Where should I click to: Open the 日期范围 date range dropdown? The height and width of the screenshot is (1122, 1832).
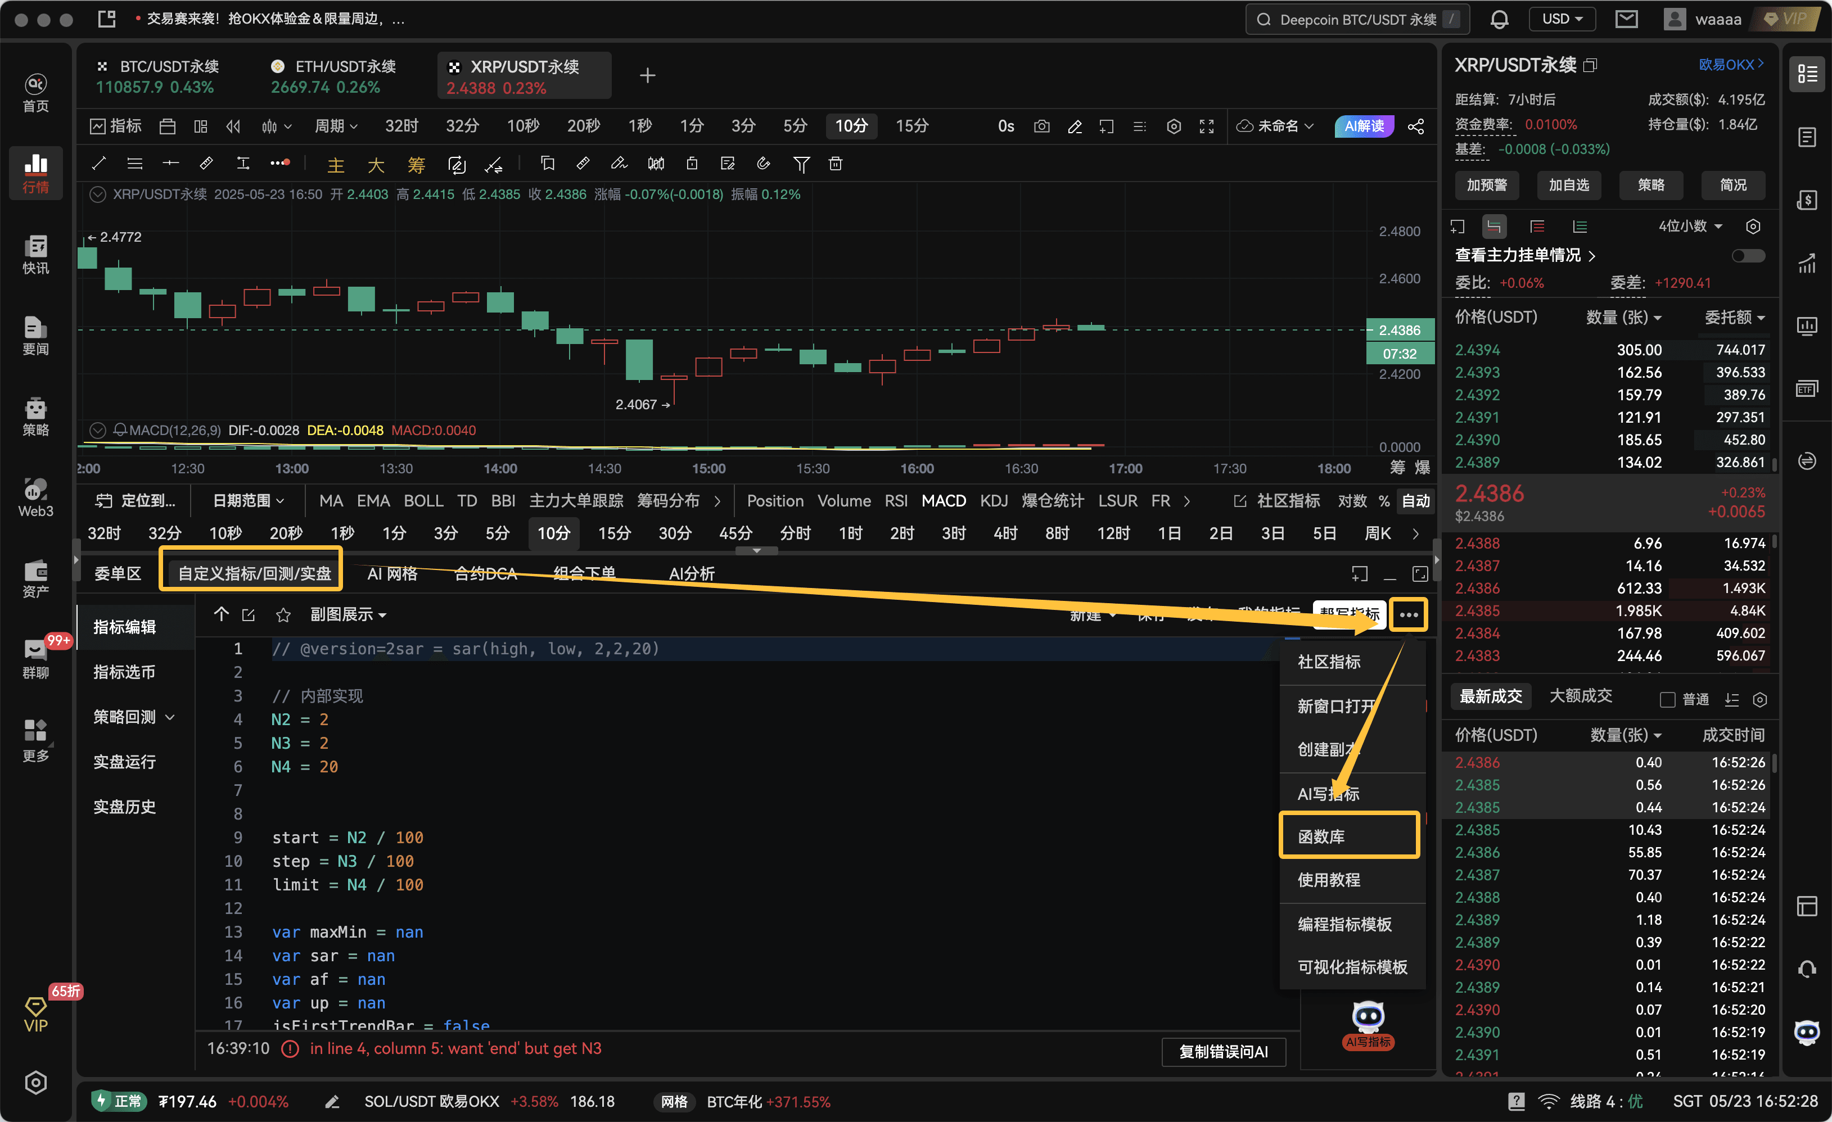[x=249, y=501]
